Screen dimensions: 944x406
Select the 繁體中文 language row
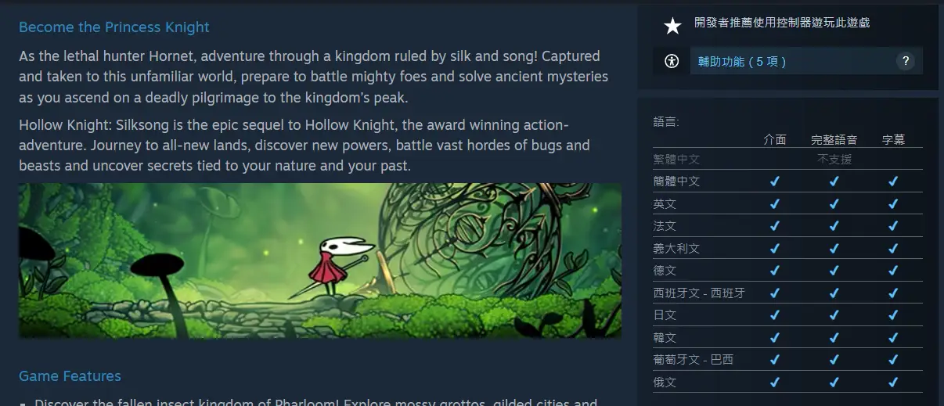[x=787, y=159]
